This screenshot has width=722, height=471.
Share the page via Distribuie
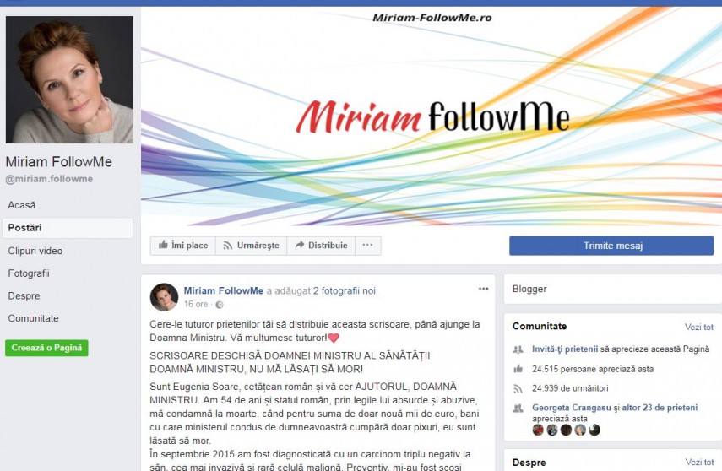(x=321, y=246)
